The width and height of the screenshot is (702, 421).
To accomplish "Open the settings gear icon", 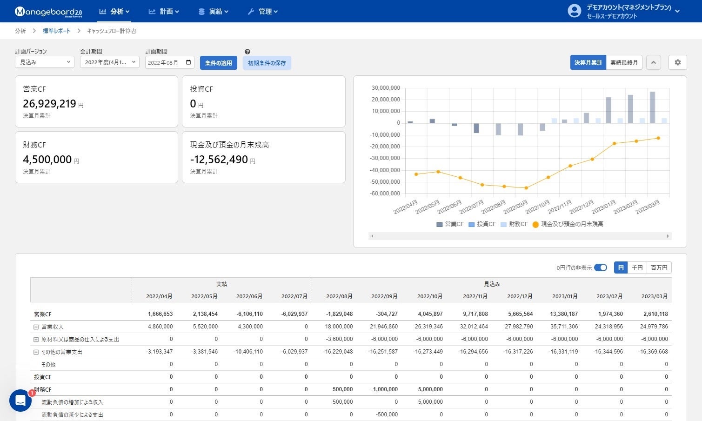I will (x=677, y=62).
